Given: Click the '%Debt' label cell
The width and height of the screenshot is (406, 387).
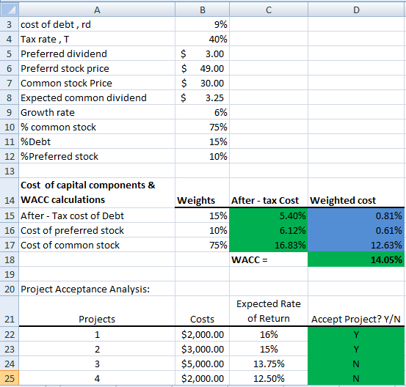Looking at the screenshot, I should [97, 141].
